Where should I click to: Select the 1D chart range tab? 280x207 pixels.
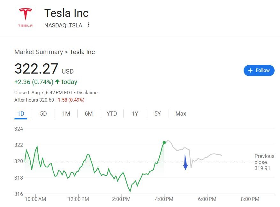pos(21,114)
